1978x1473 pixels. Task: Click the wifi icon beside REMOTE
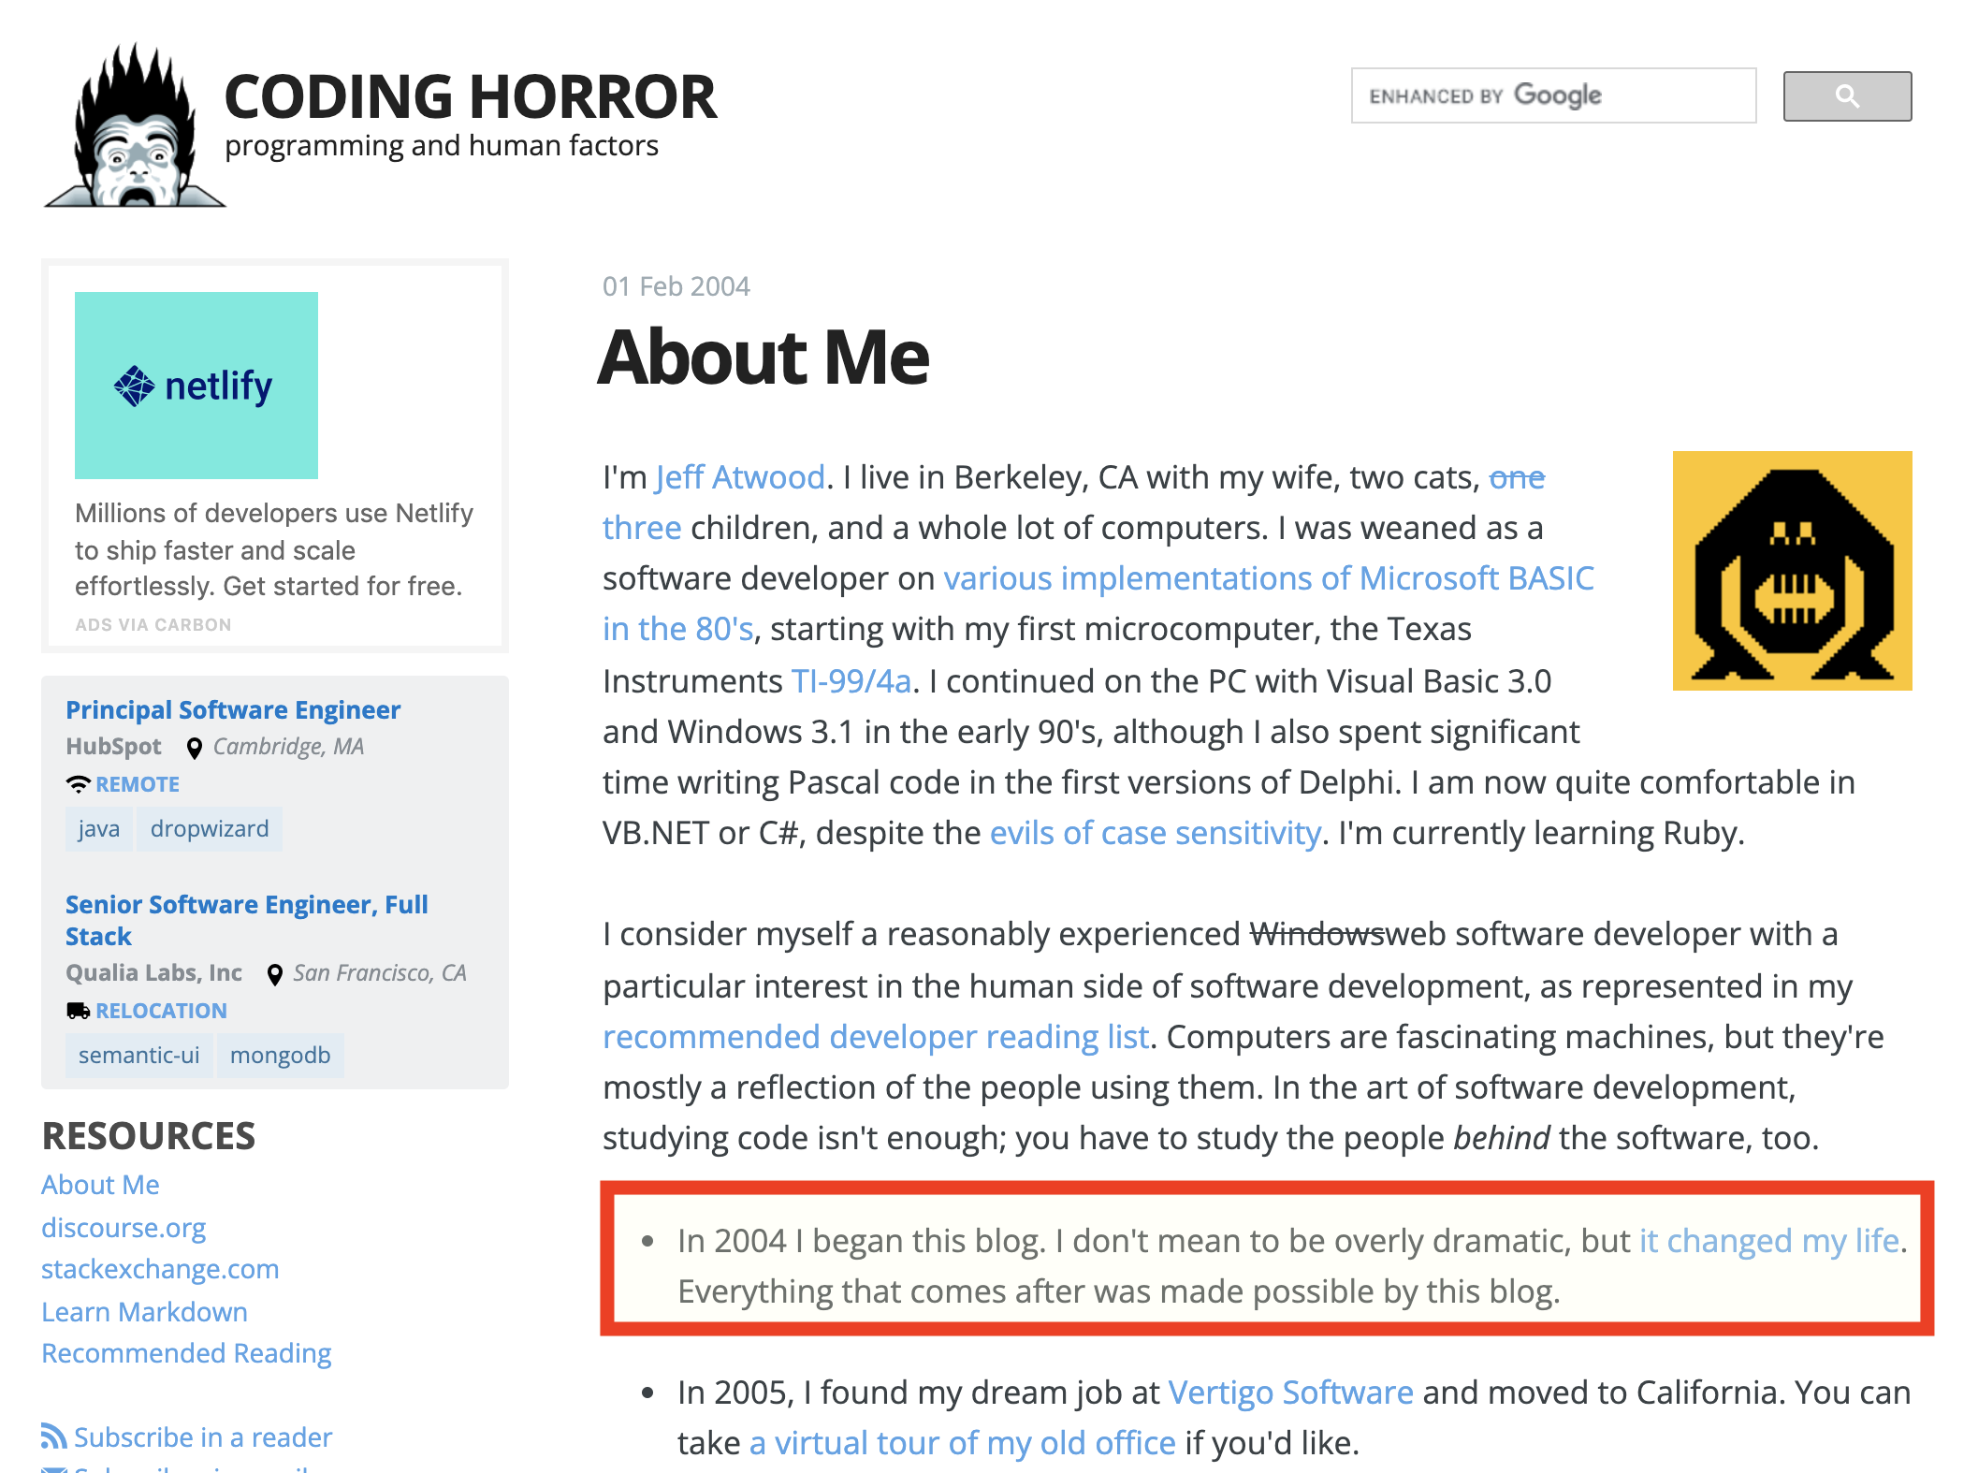pos(78,784)
